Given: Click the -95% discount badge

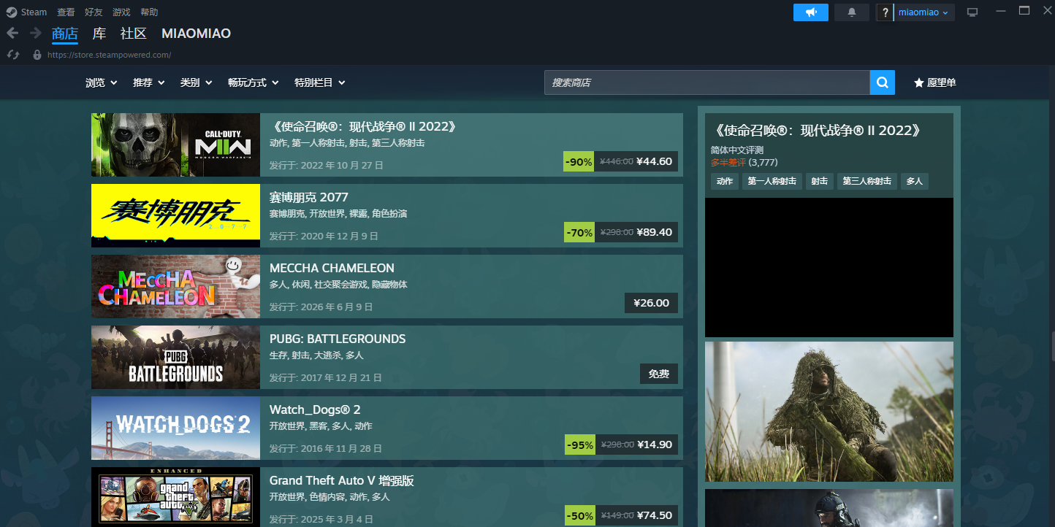Looking at the screenshot, I should point(579,445).
